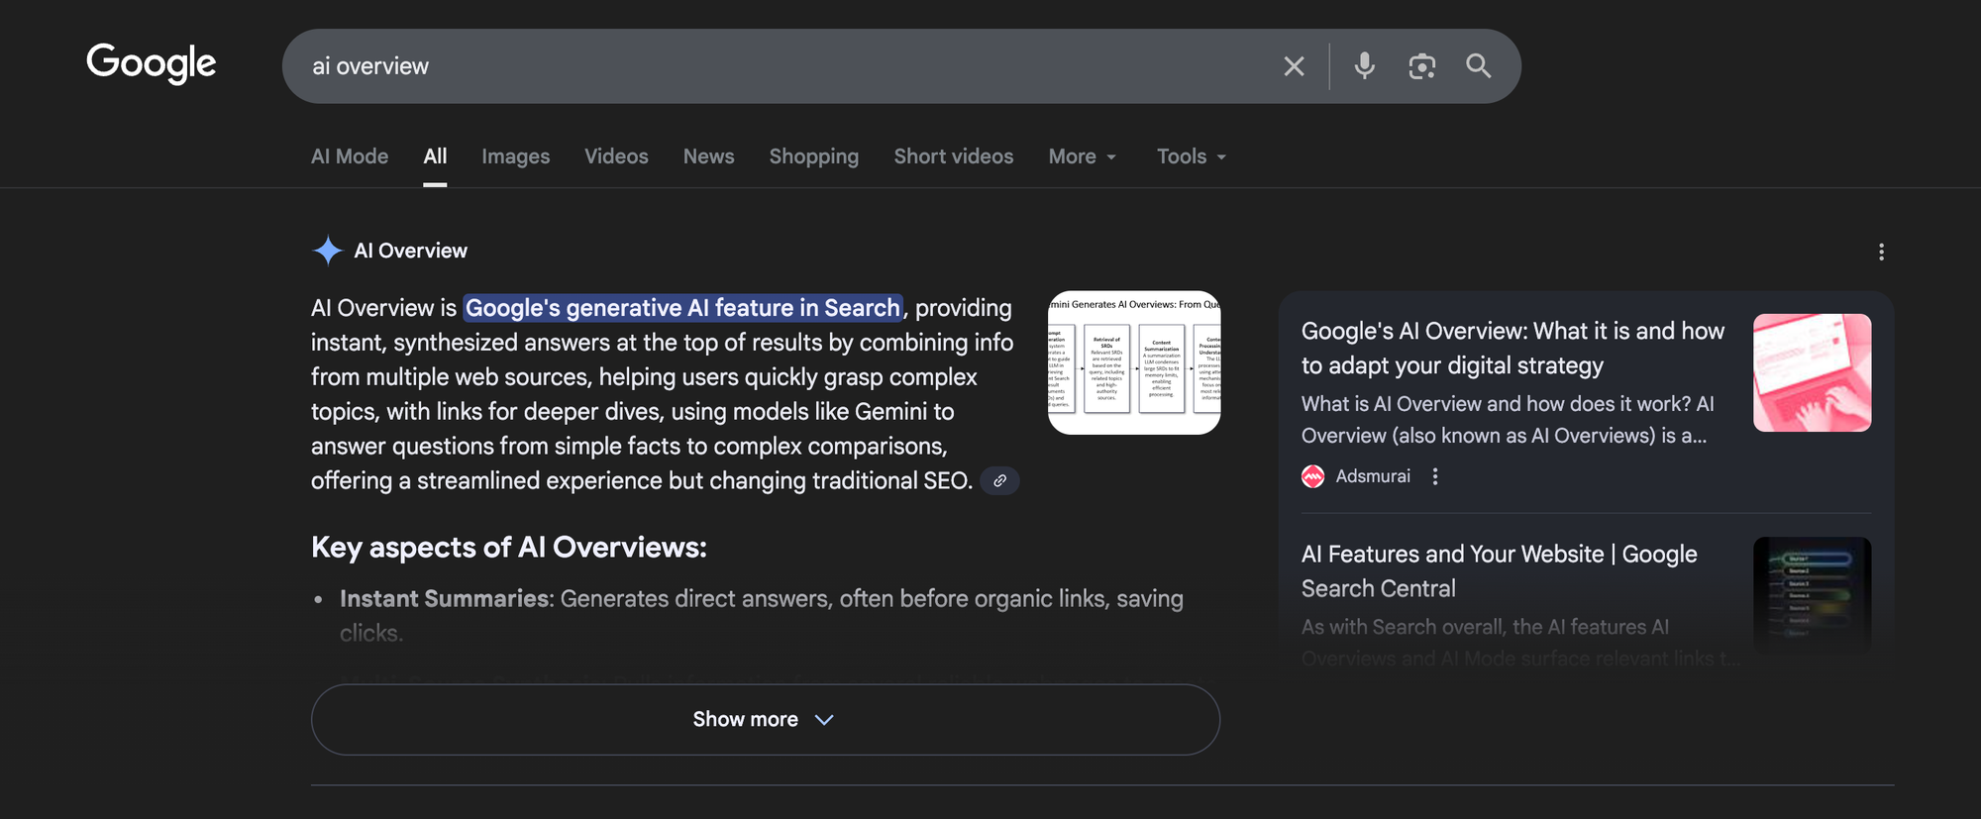This screenshot has height=819, width=1981.
Task: Select the Short videos tab
Action: pos(953,156)
